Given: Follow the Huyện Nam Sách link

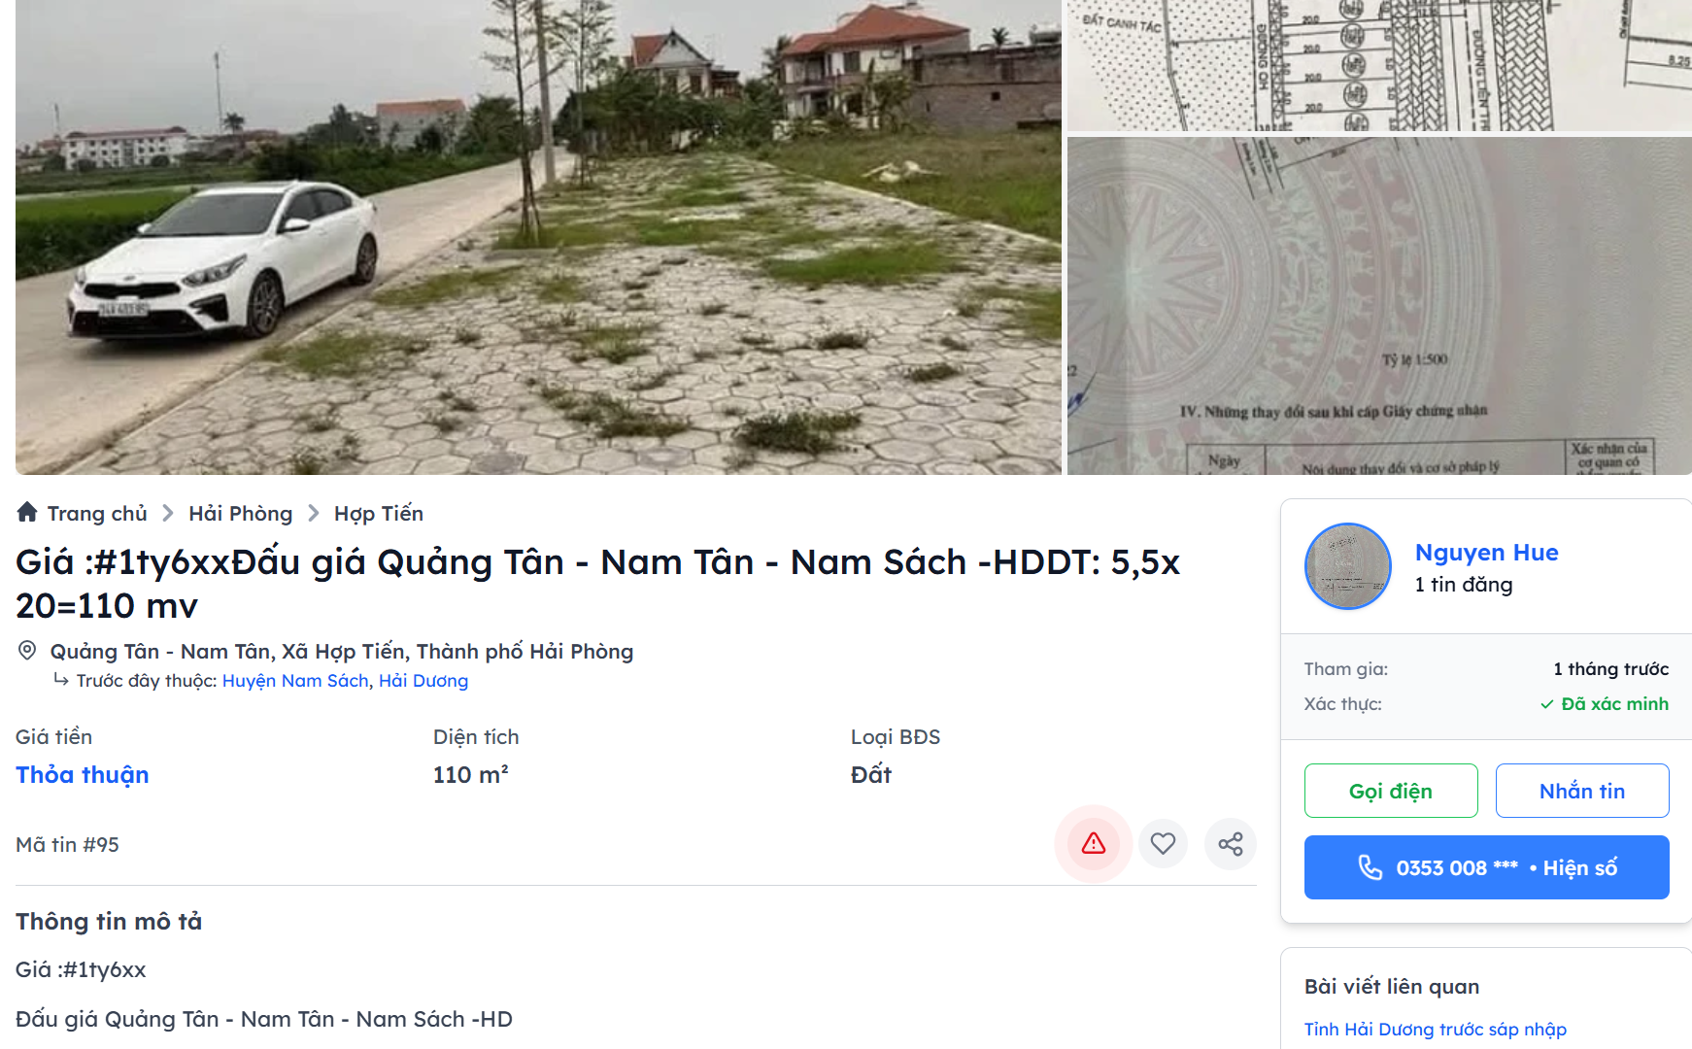Looking at the screenshot, I should tap(295, 681).
